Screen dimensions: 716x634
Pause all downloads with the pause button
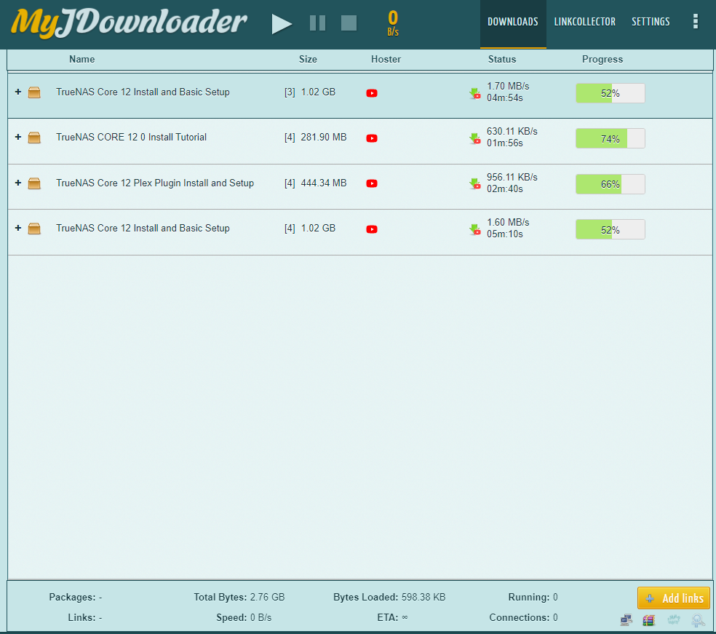coord(317,23)
